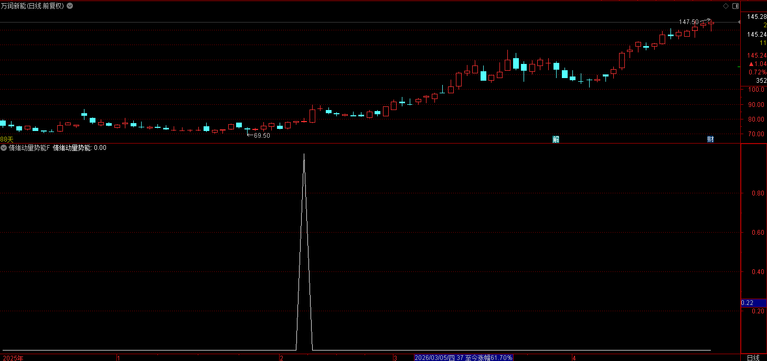Click month marker 2 on the time axis
767x361 pixels.
[281, 358]
